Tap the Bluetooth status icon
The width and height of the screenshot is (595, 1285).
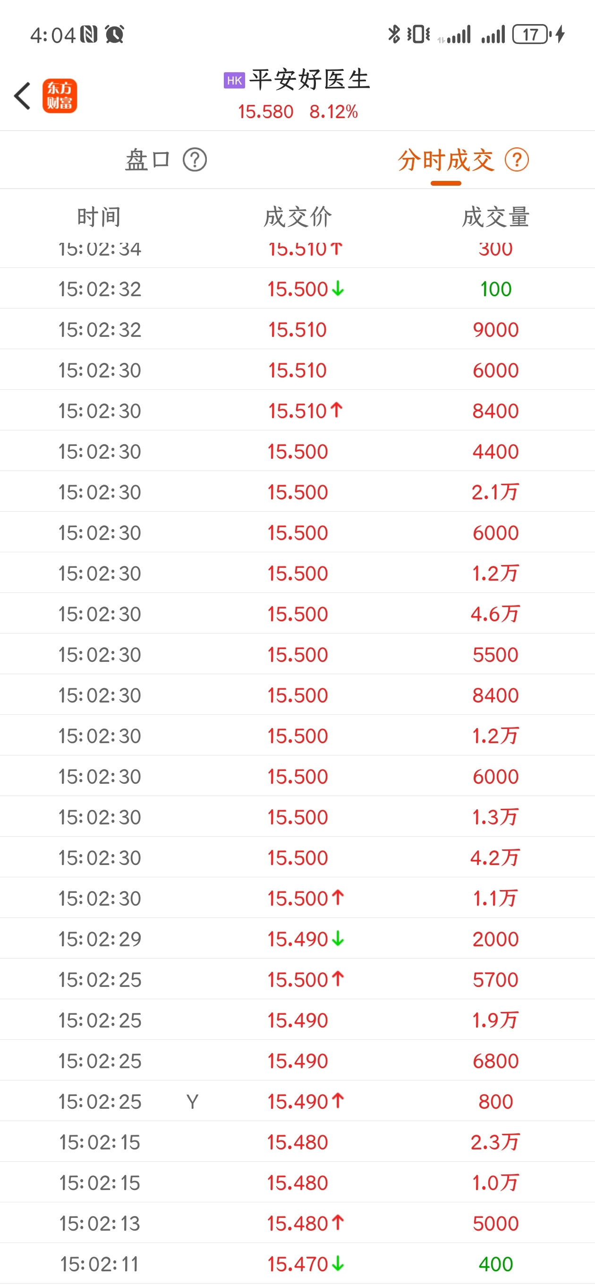394,34
